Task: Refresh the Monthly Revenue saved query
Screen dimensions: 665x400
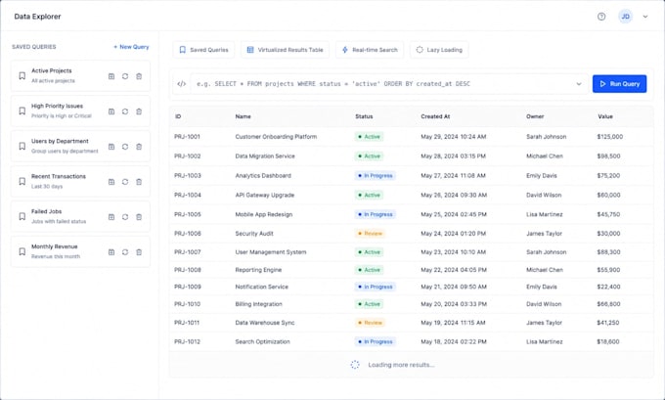Action: [x=125, y=252]
